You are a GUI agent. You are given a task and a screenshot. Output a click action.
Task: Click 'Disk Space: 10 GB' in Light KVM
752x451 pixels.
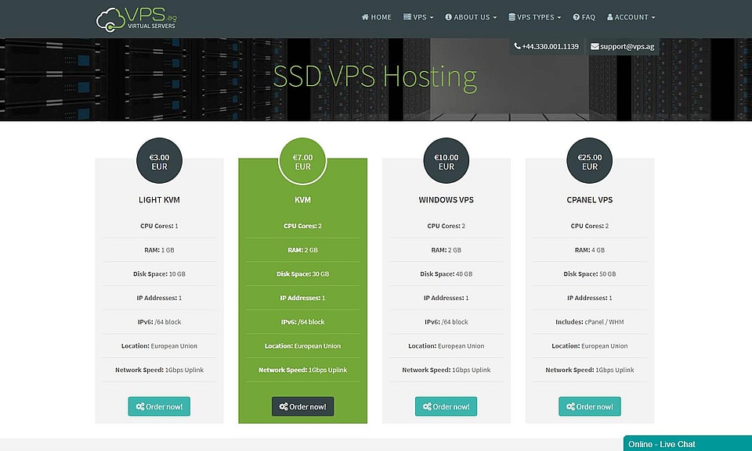pyautogui.click(x=159, y=274)
